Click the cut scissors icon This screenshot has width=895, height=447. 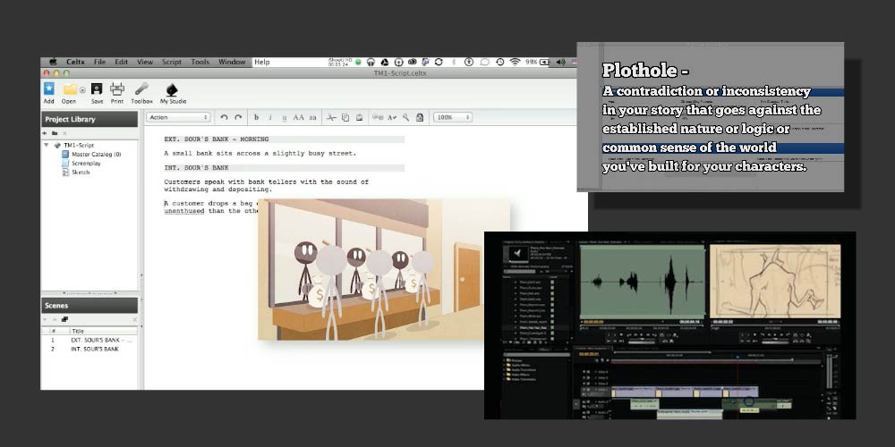(330, 117)
